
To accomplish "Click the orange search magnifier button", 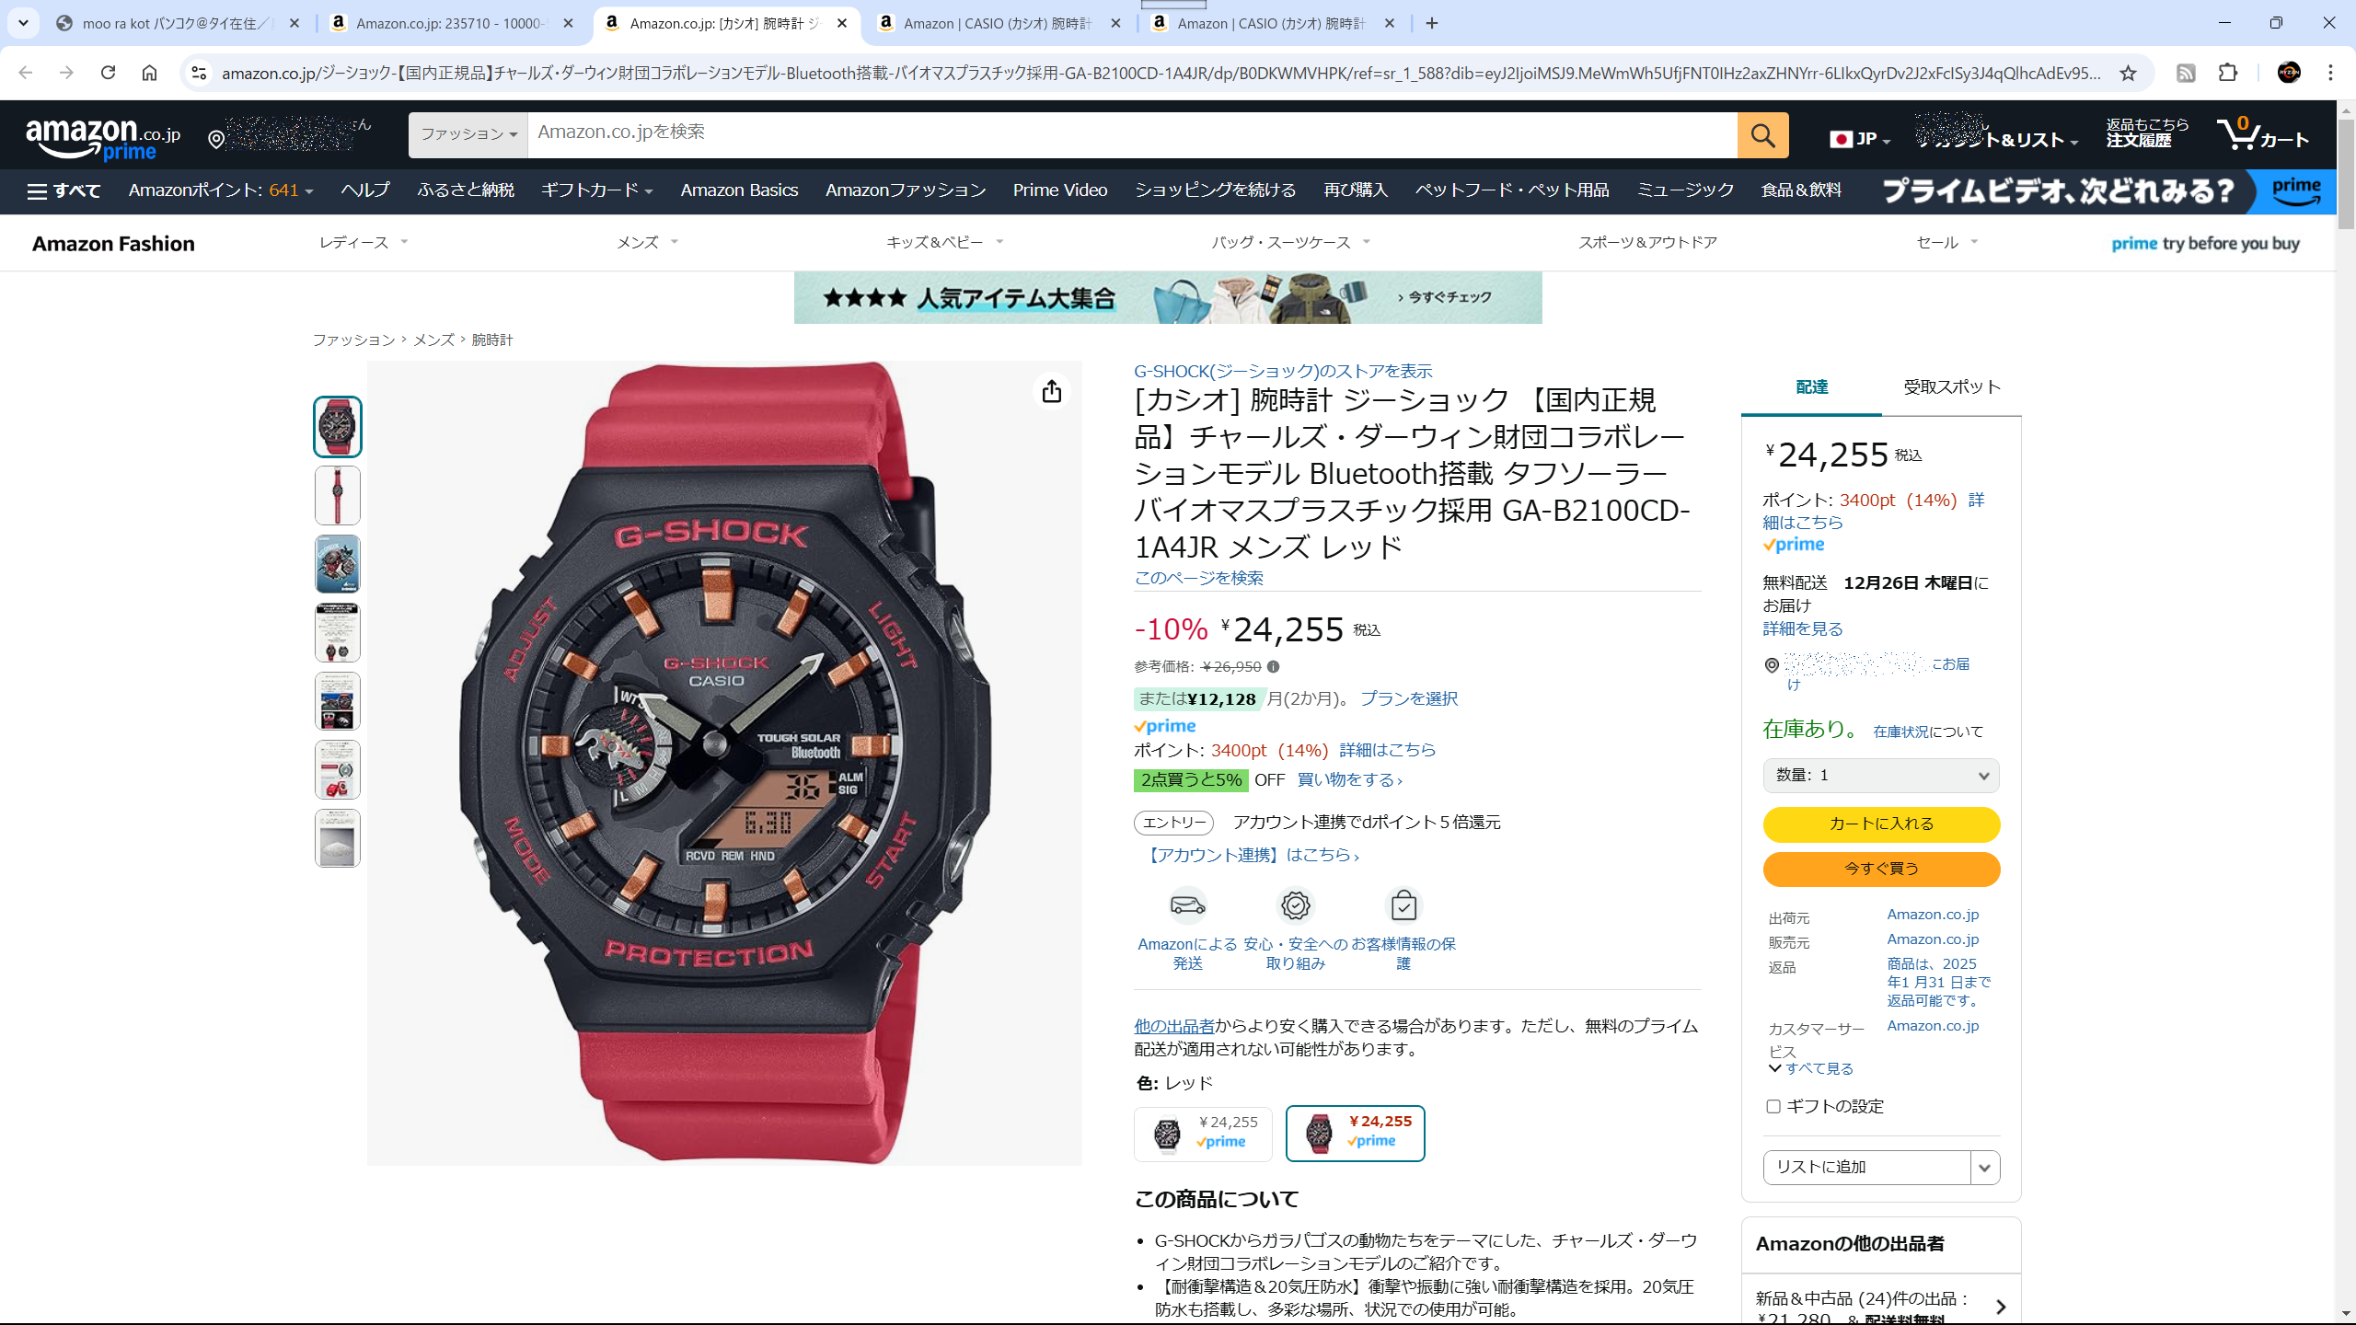I will [x=1762, y=135].
